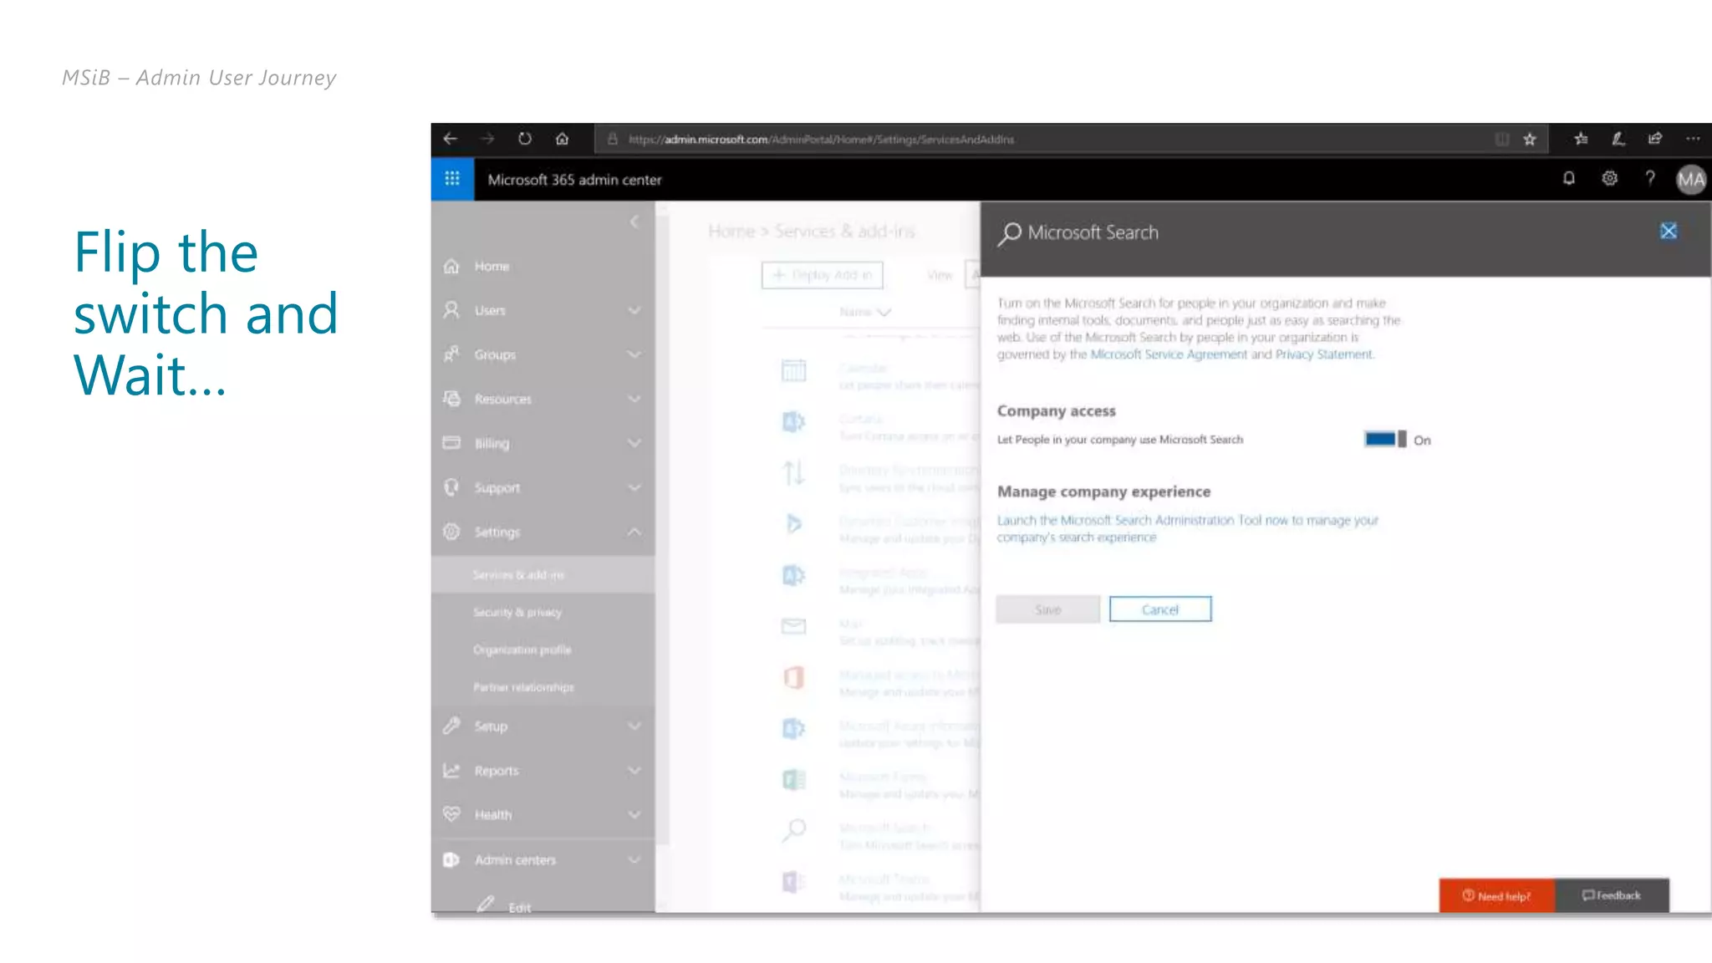Click the Groups icon in sidebar

point(451,354)
